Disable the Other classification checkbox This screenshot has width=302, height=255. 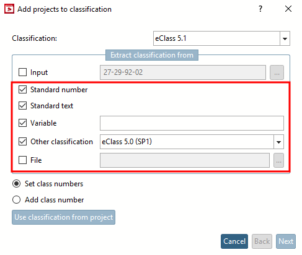22,142
